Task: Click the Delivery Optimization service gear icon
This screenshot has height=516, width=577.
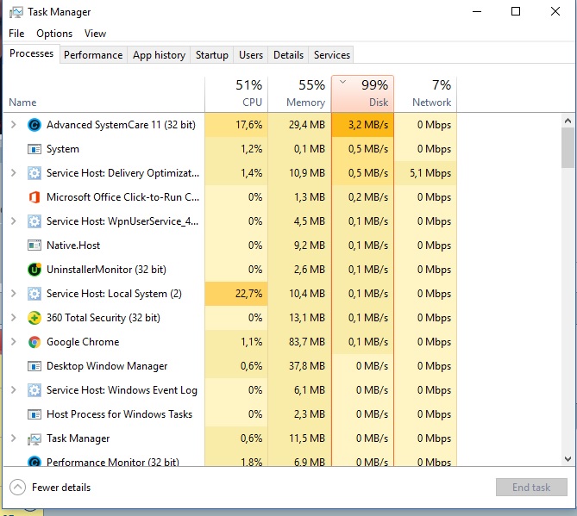Action: [x=34, y=173]
